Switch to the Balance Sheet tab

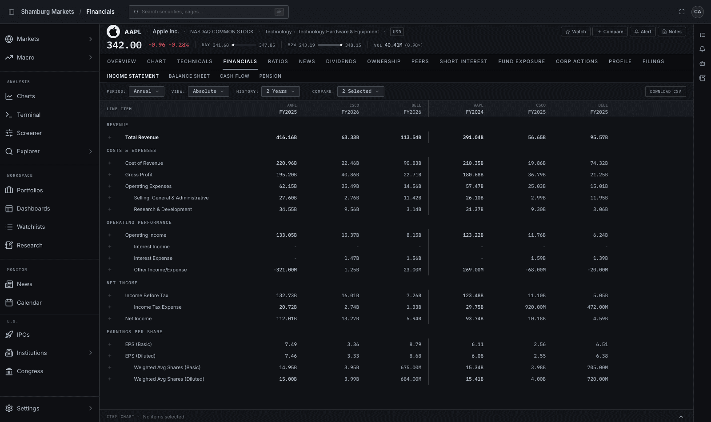[189, 76]
